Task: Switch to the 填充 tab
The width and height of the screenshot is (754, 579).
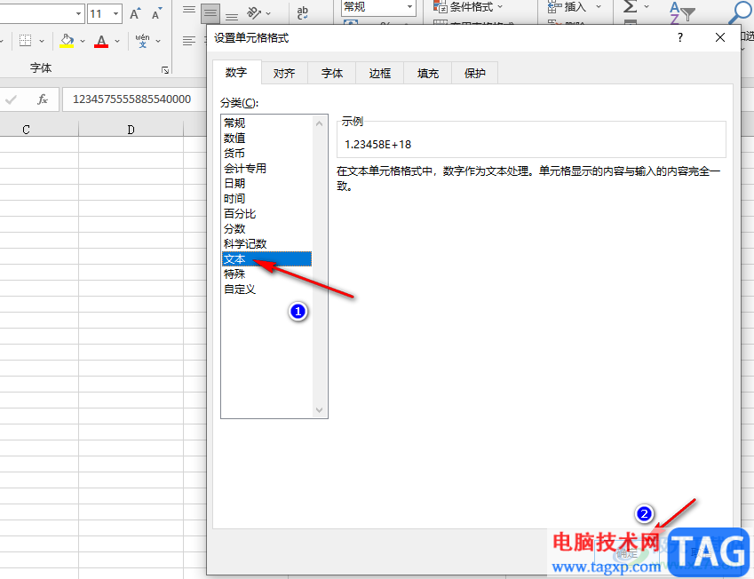Action: point(427,73)
